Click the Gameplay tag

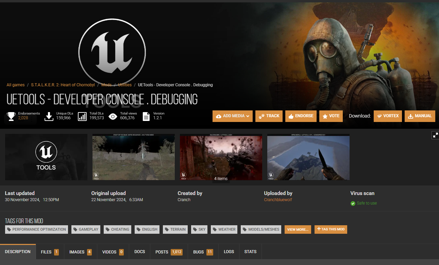(86, 230)
